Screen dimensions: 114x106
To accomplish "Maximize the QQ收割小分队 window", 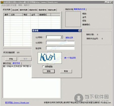I will (108, 2).
